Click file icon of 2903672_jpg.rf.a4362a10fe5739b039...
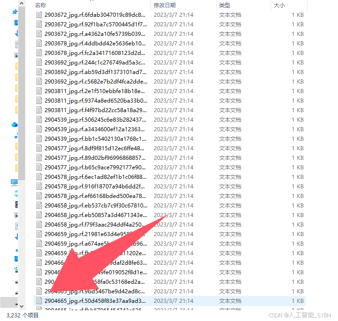Screen dimensions: 338x321 click(x=39, y=34)
